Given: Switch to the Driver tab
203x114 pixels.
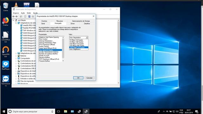Looking at the screenshot, I should coord(73,24).
